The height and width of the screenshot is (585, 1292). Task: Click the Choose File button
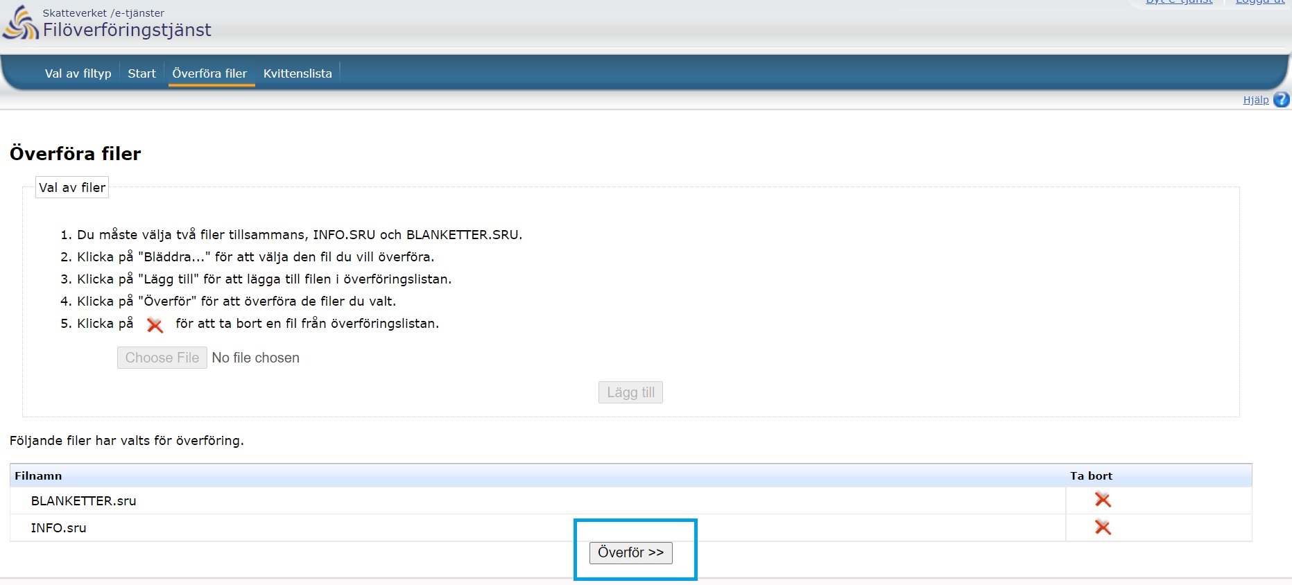coord(162,358)
